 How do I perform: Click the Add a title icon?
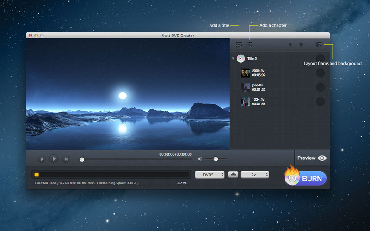tap(239, 45)
